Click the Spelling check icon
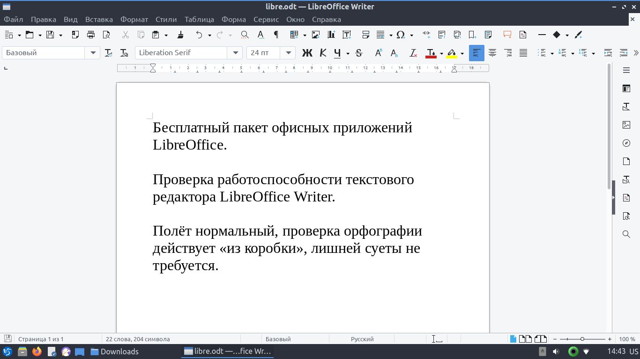Viewport: 640px width, 359px height. 260,35
